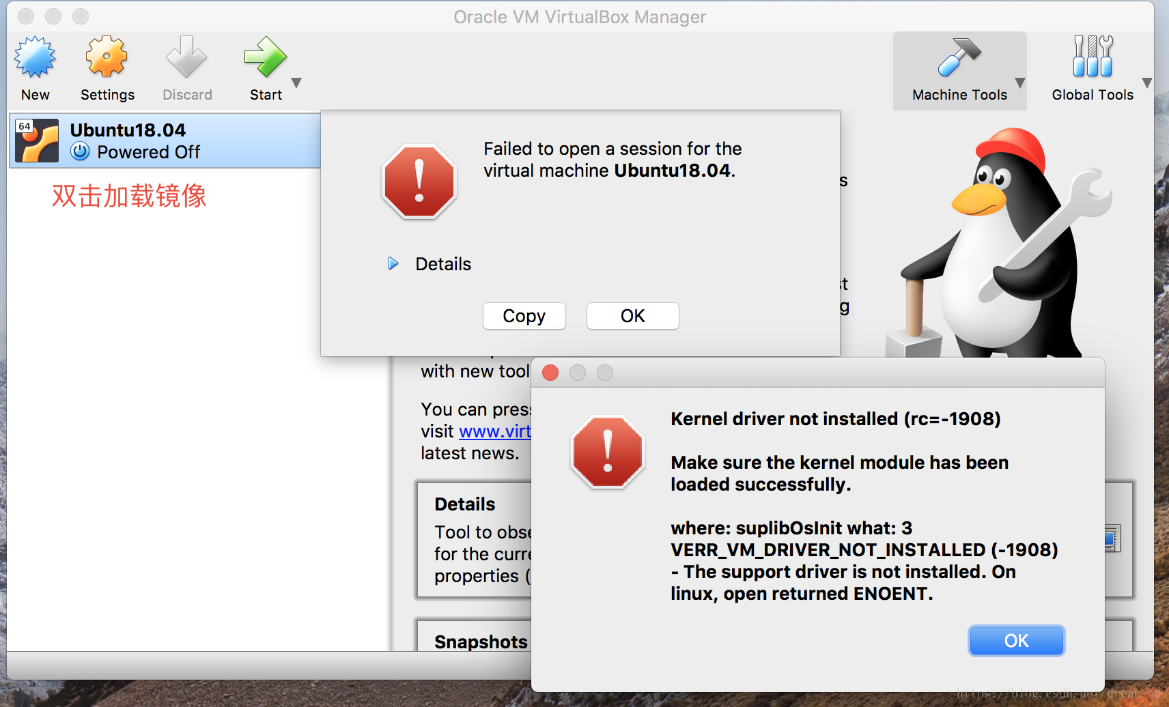
Task: Click the red error icon in session dialog
Action: pyautogui.click(x=419, y=182)
